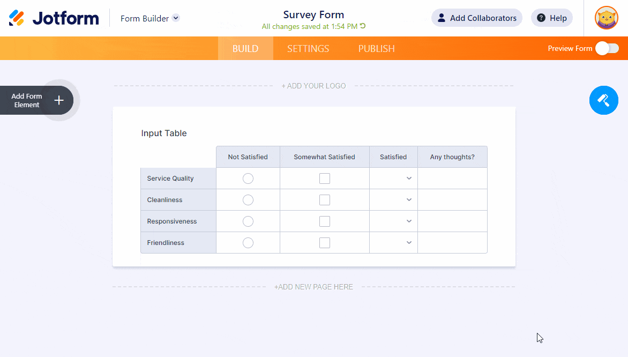
Task: Tick Somewhat Satisfied checkbox for Responsiveness
Action: pyautogui.click(x=325, y=221)
